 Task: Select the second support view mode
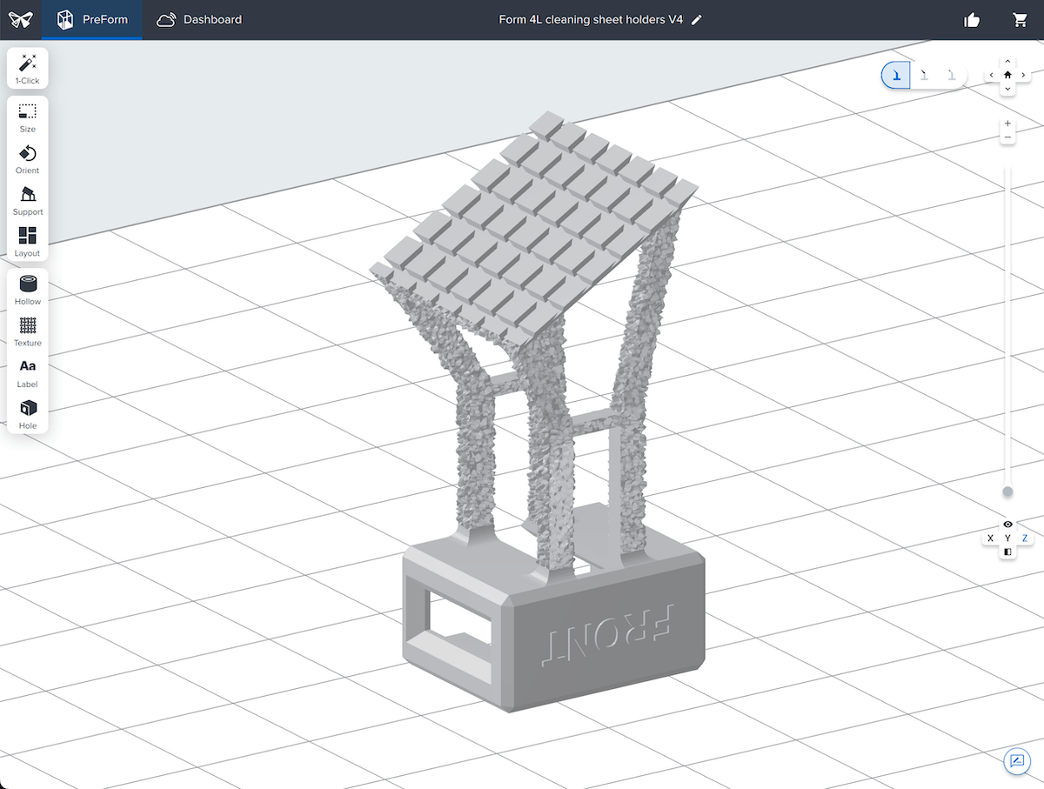[x=924, y=76]
